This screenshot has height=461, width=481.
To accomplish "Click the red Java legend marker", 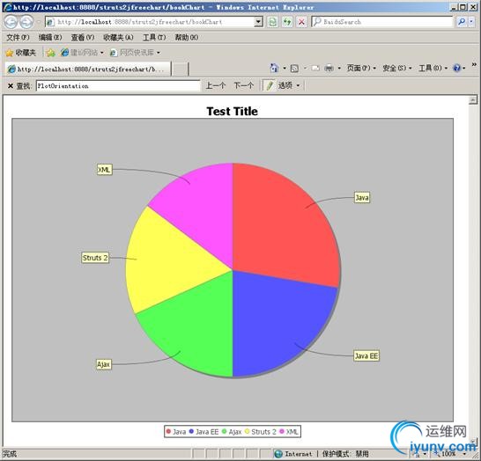I will click(168, 431).
